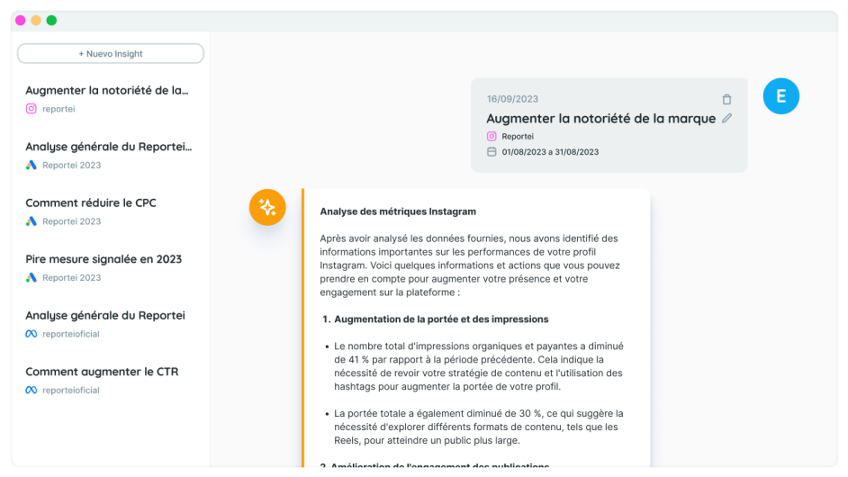This screenshot has width=848, height=477.
Task: Click Meta icon under 'Comment augmenter le CTR'
Action: pos(32,390)
